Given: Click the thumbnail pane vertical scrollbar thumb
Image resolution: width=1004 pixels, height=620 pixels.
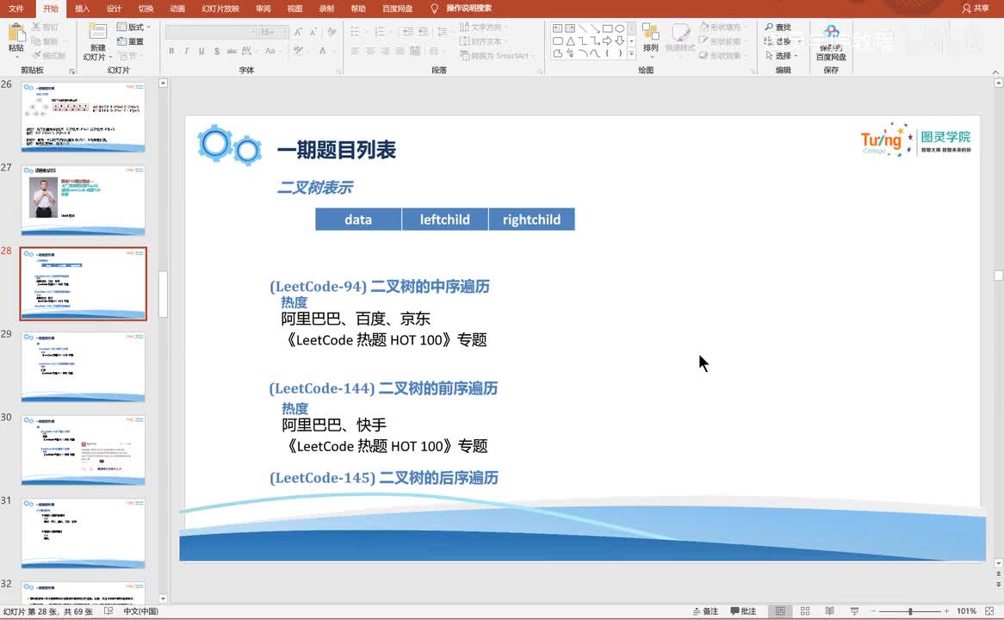Looking at the screenshot, I should (x=164, y=294).
